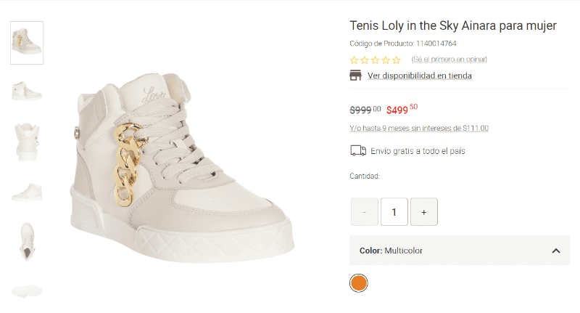Click the free shipping truck icon
The width and height of the screenshot is (580, 313).
click(x=357, y=151)
